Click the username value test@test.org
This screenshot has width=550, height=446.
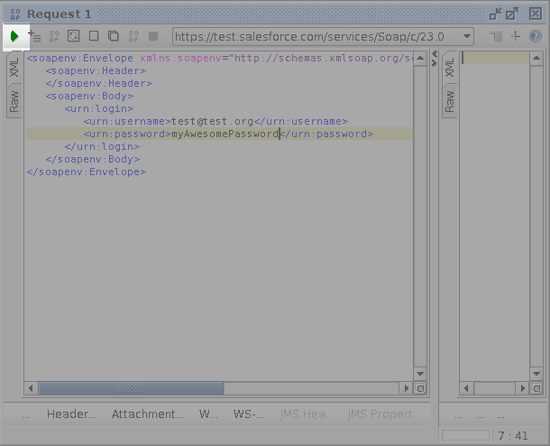[212, 121]
